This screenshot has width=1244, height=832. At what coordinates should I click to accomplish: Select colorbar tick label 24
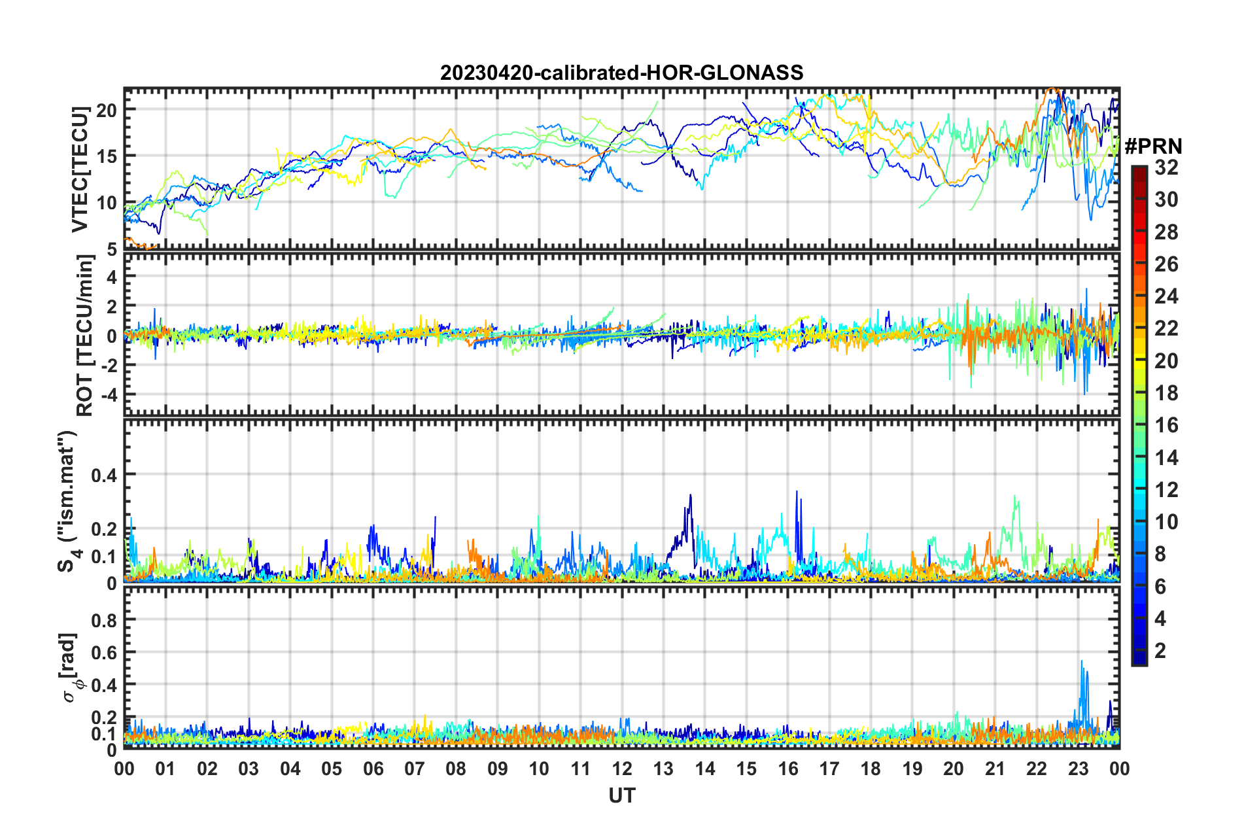(1166, 296)
